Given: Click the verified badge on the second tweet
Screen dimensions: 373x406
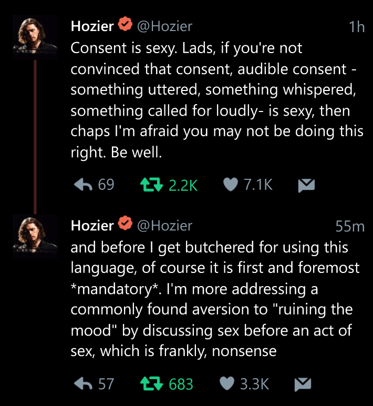Looking at the screenshot, I should [125, 225].
